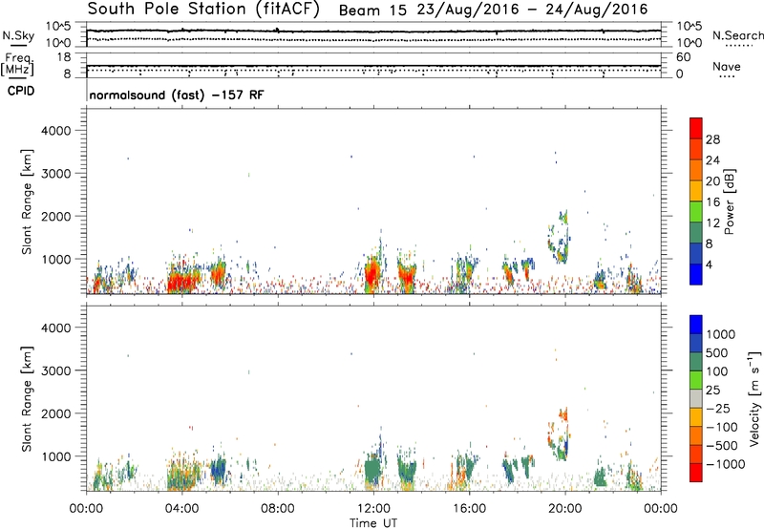The width and height of the screenshot is (764, 529).
Task: Click the 'Nave' legend label
Action: 726,66
